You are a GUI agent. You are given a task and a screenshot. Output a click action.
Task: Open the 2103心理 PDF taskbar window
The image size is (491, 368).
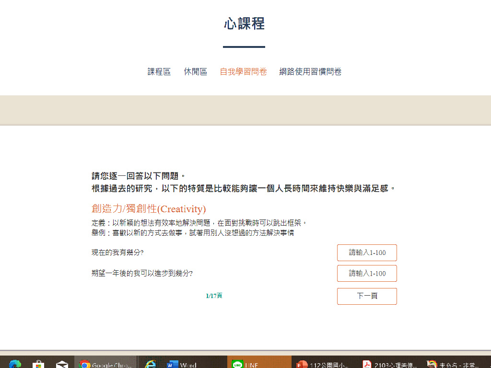389,364
